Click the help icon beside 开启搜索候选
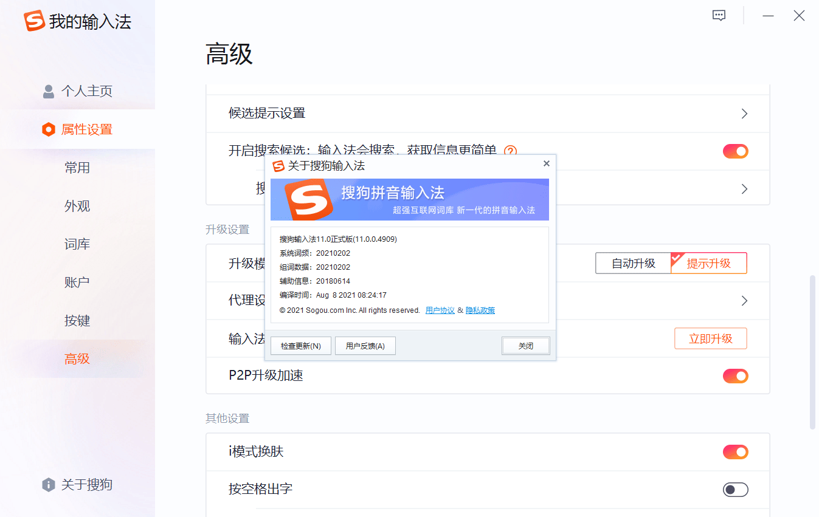The image size is (819, 517). click(x=512, y=151)
